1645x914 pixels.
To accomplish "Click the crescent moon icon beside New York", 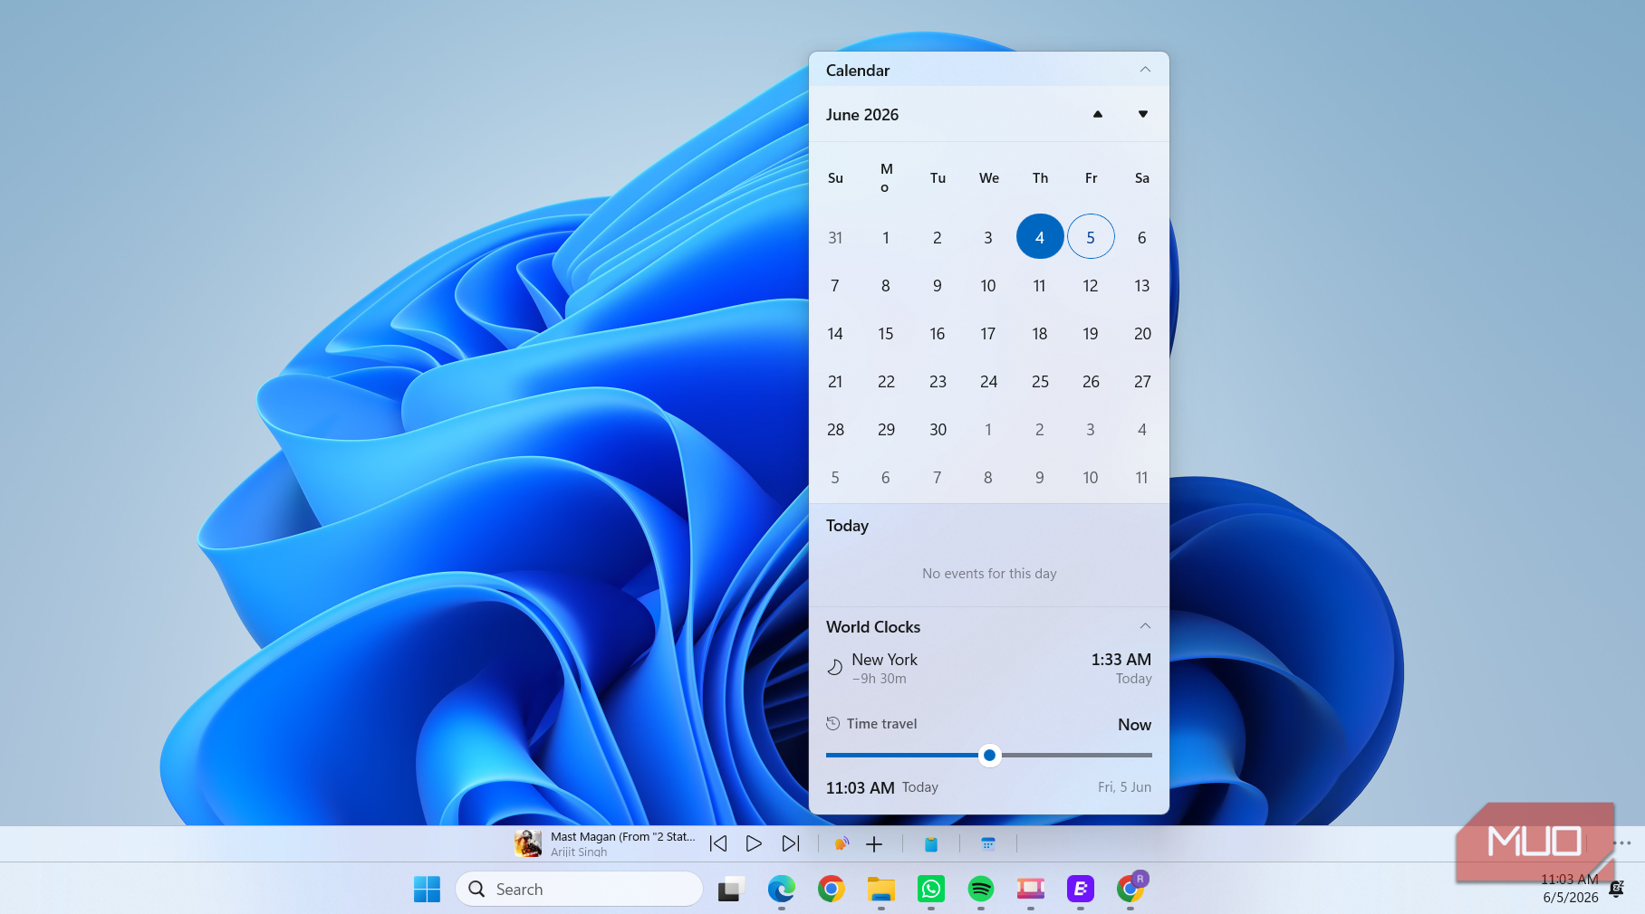I will coord(834,668).
